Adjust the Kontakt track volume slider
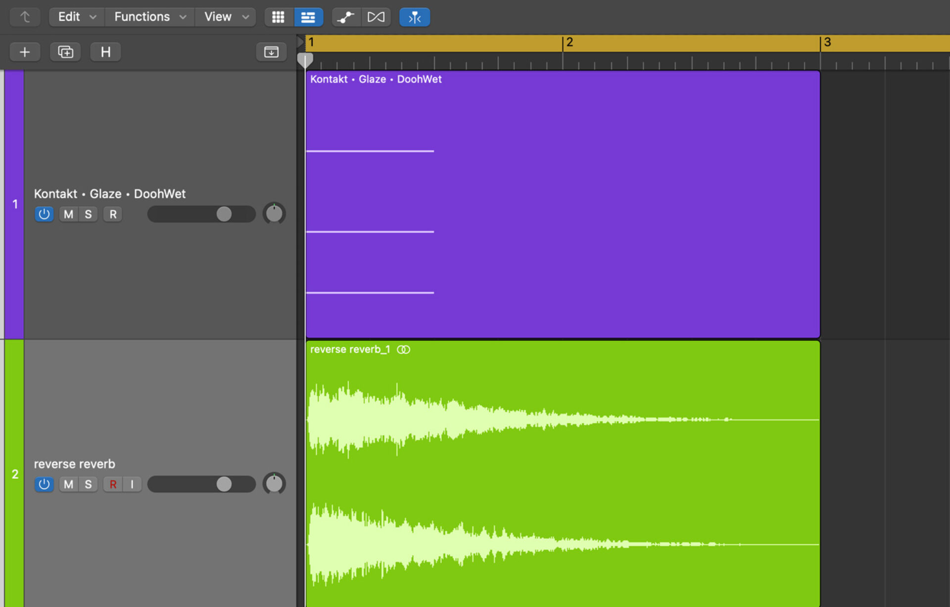This screenshot has height=607, width=950. pyautogui.click(x=224, y=214)
